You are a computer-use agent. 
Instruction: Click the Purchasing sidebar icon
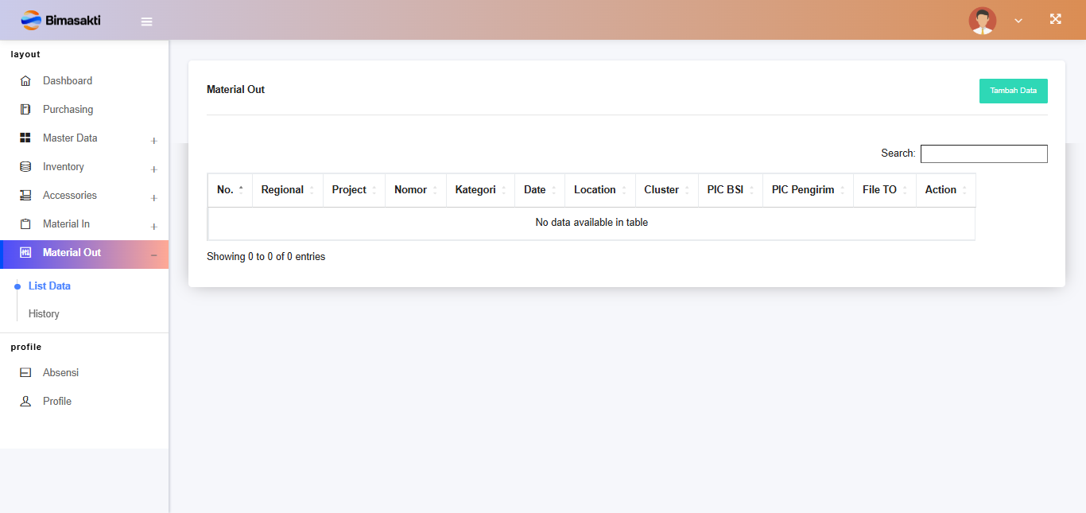[25, 110]
